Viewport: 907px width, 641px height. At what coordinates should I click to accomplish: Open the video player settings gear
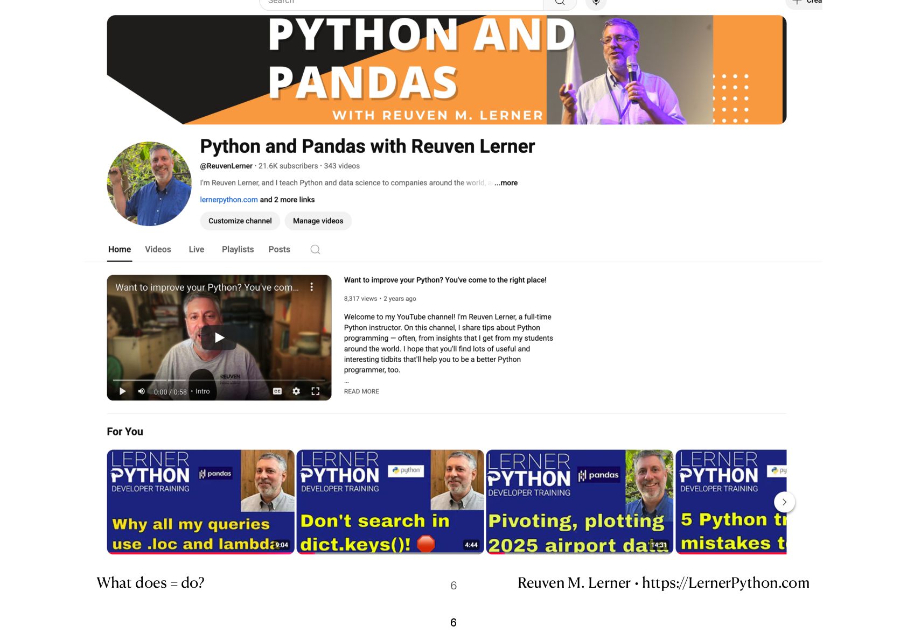click(x=296, y=391)
